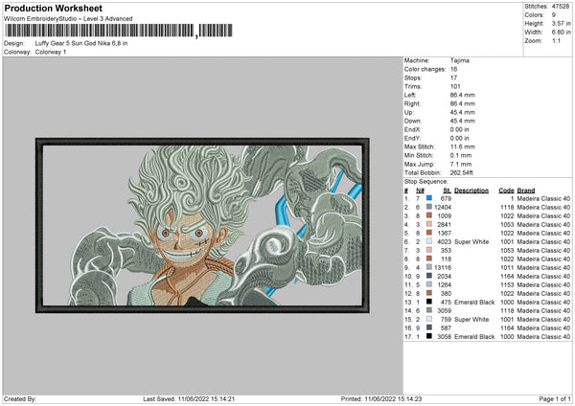This screenshot has height=406, width=575.
Task: Select the Colors value '9'
Action: pos(554,15)
